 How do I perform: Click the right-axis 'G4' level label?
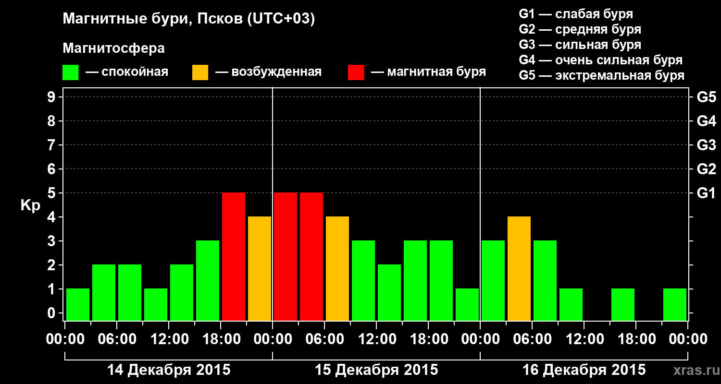[x=706, y=121]
